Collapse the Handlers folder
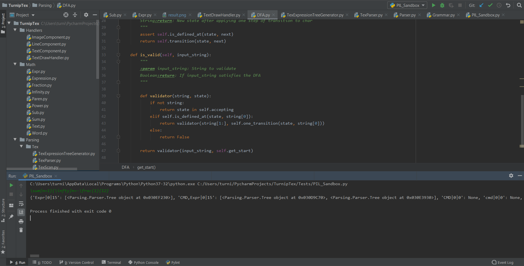 (x=15, y=30)
